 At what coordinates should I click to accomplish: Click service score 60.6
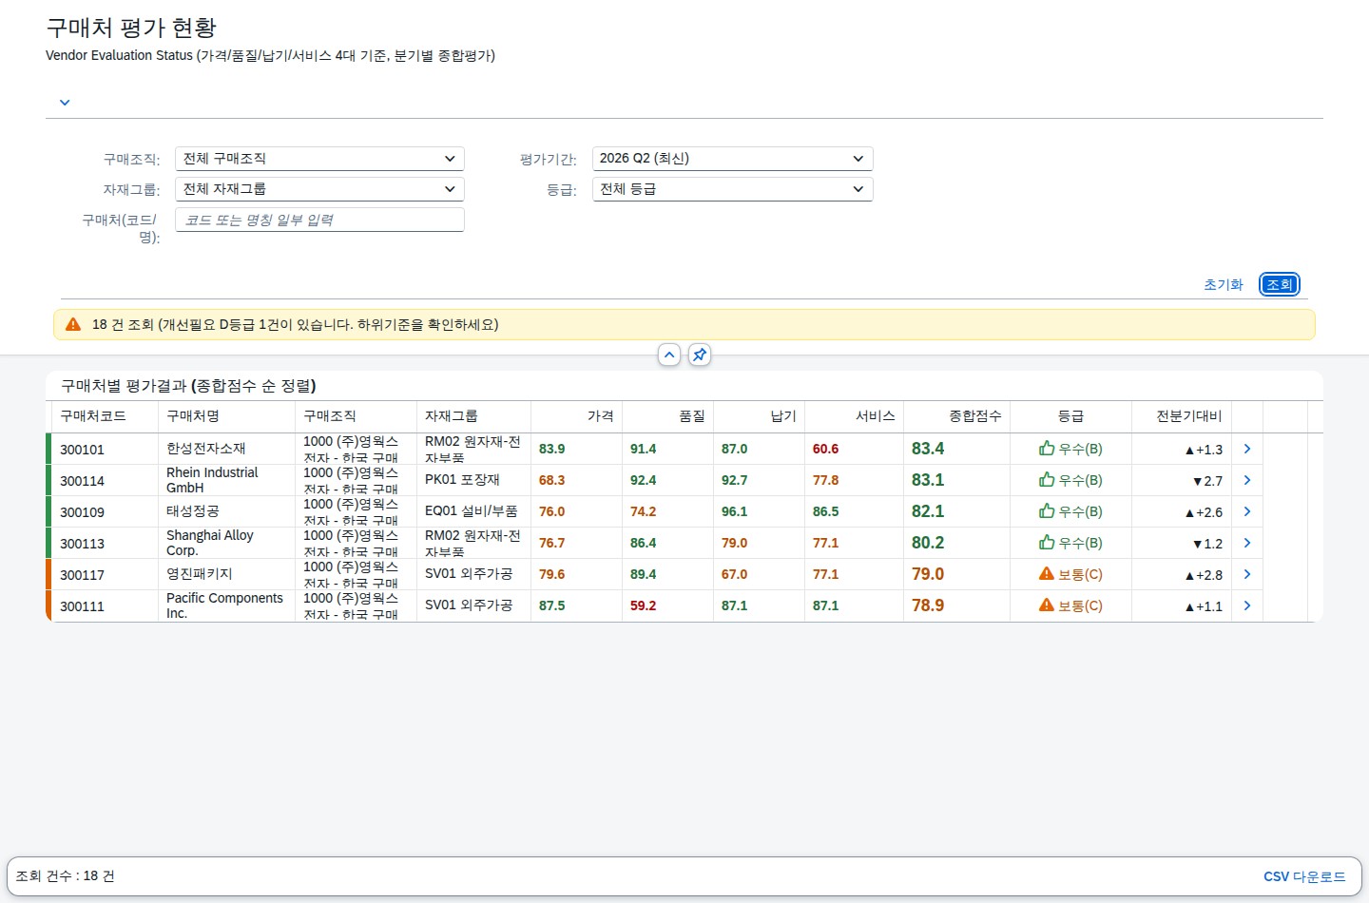[825, 449]
